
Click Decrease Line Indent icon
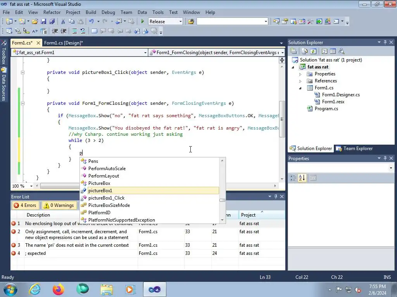pyautogui.click(x=55, y=31)
